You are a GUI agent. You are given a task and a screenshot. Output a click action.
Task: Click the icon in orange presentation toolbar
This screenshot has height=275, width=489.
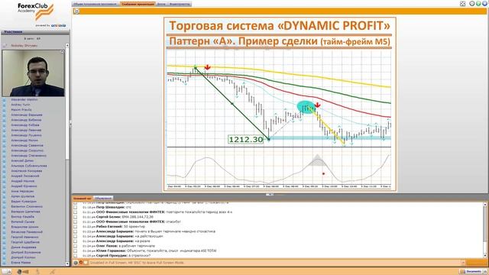click(76, 11)
